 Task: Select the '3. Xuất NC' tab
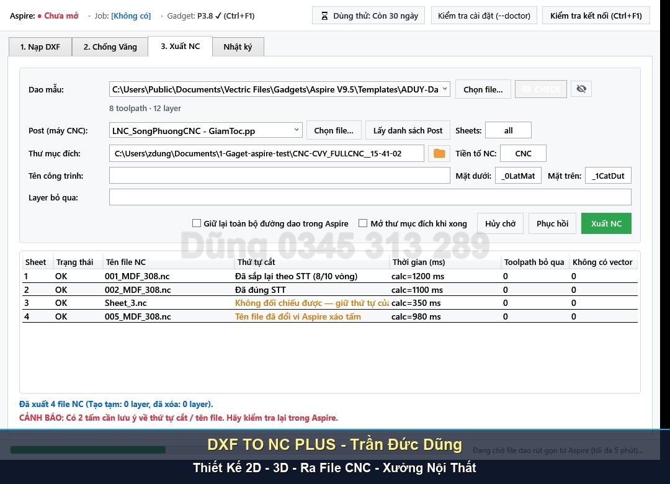pyautogui.click(x=181, y=46)
